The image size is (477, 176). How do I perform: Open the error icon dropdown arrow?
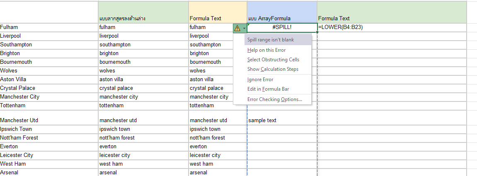coord(244,28)
